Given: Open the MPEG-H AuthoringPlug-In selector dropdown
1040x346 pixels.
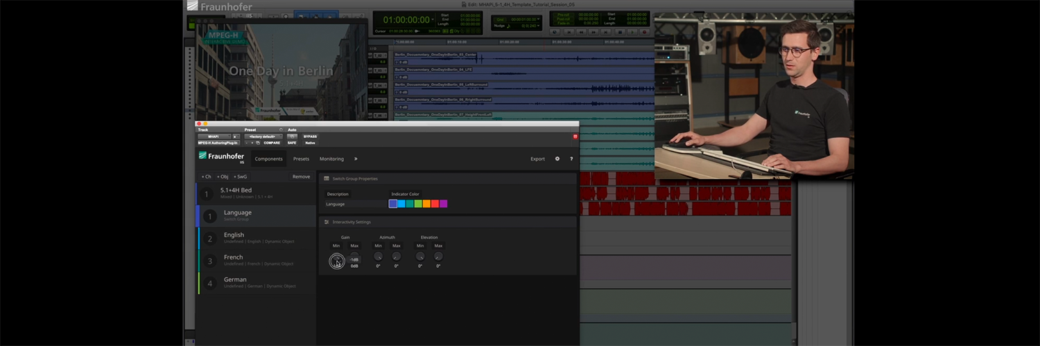Looking at the screenshot, I should [218, 143].
